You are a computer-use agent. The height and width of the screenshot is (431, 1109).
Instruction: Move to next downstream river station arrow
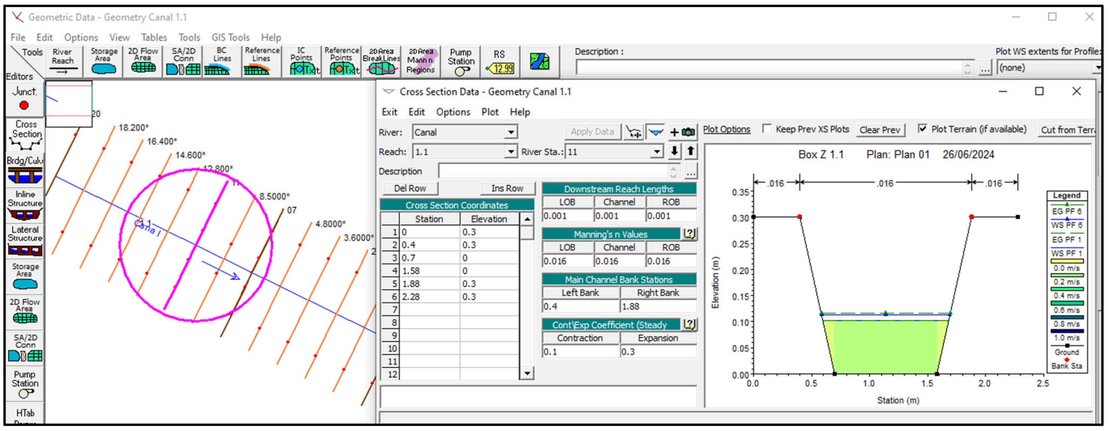click(675, 151)
